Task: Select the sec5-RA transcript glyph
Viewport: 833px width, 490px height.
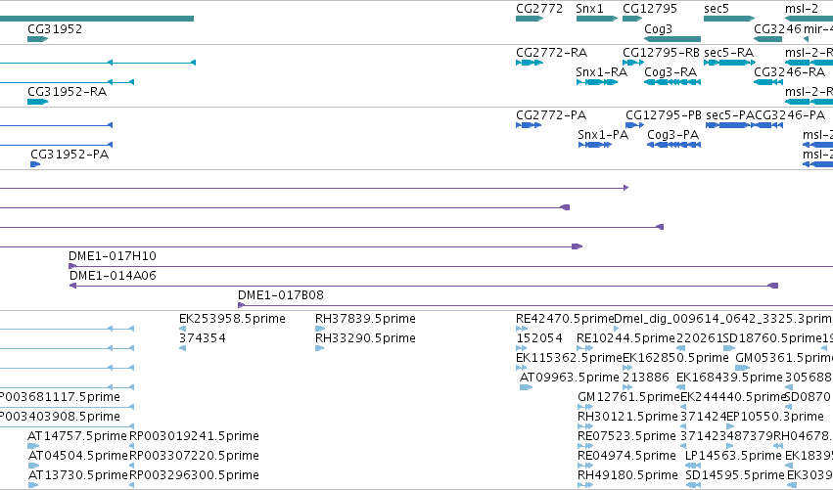Action: tap(729, 63)
